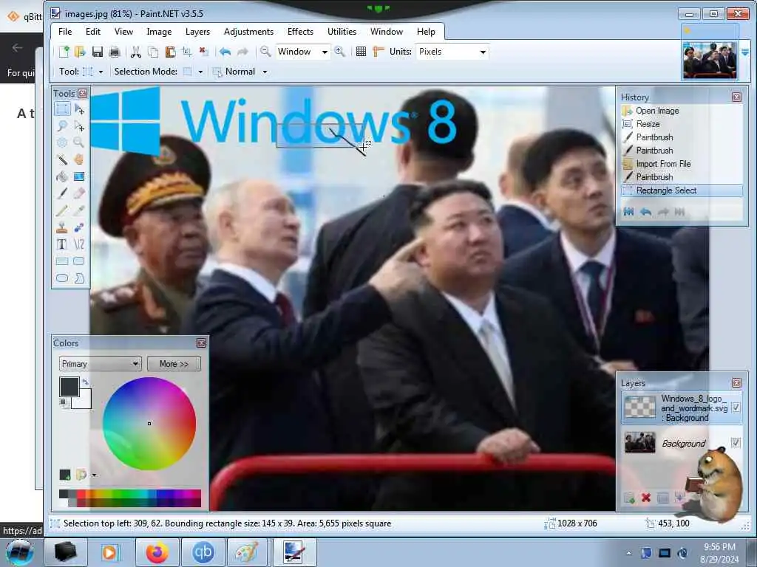Viewport: 757px width, 567px height.
Task: Select the Text tool
Action: (x=62, y=244)
